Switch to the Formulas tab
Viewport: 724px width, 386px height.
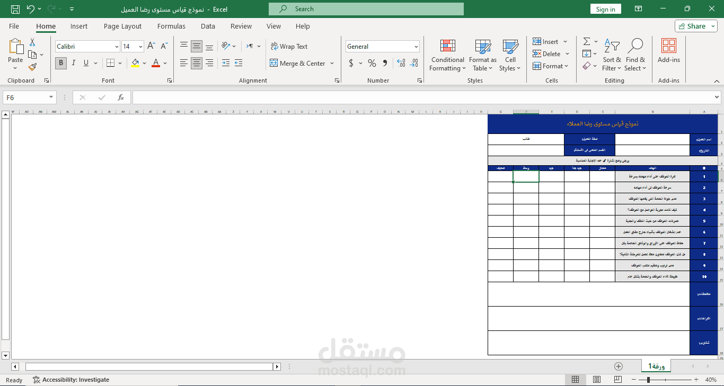click(171, 26)
